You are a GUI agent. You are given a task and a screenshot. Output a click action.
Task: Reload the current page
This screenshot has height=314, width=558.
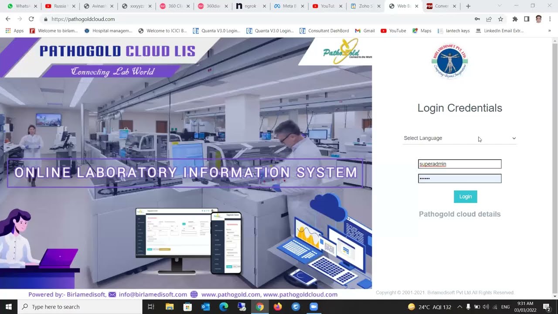pyautogui.click(x=31, y=19)
